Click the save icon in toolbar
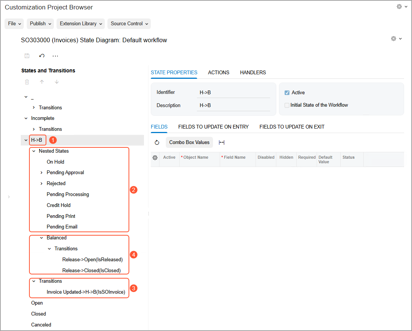This screenshot has height=331, width=412. (x=27, y=56)
